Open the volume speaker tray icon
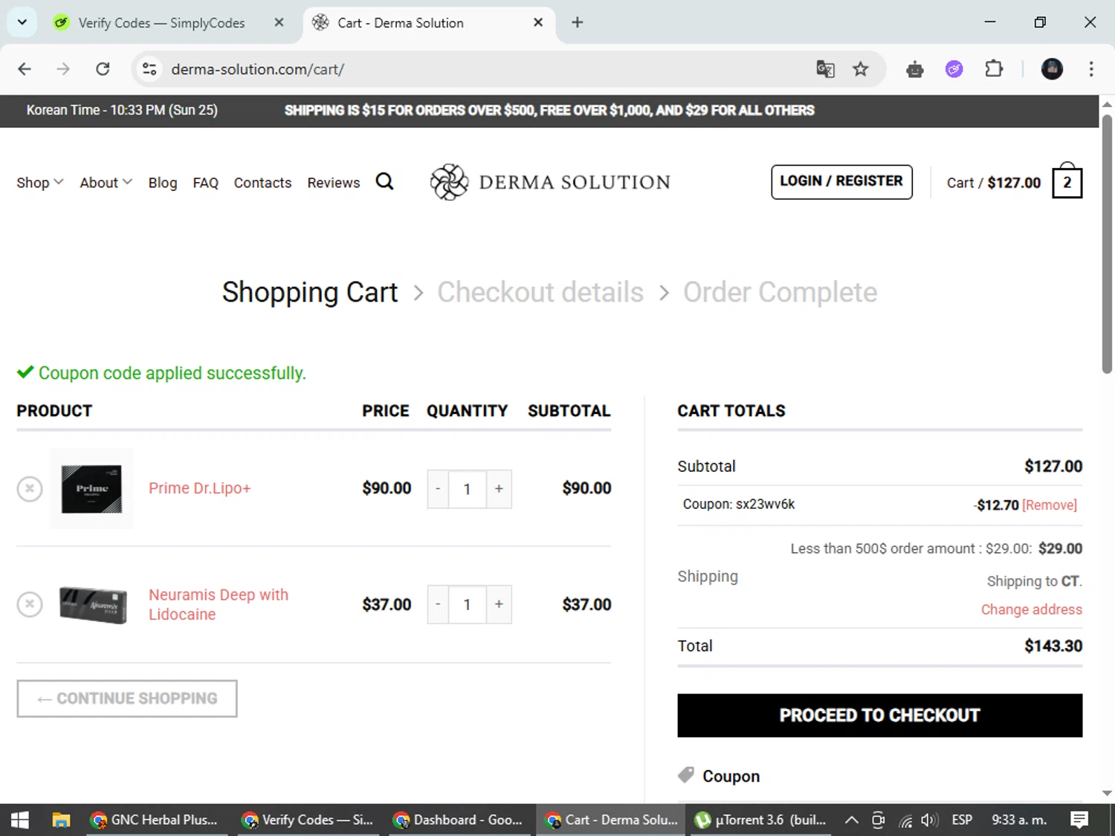 coord(929,820)
